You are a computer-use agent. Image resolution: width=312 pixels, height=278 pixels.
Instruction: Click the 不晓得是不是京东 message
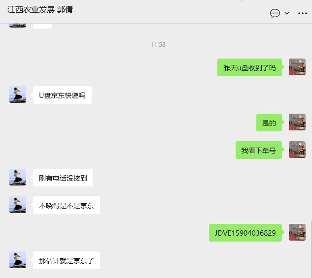pyautogui.click(x=67, y=205)
